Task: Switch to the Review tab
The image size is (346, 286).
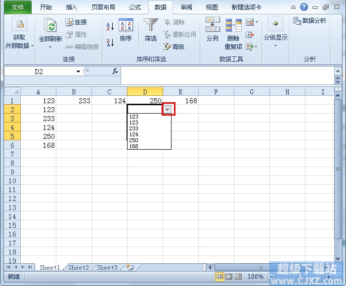Action: point(186,7)
